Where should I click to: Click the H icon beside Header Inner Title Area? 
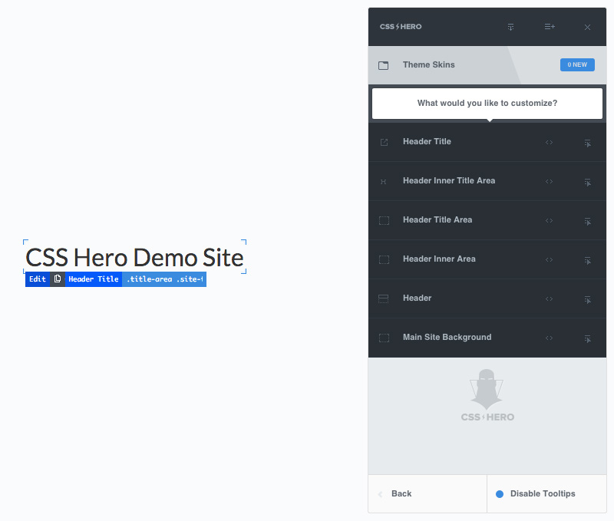383,182
